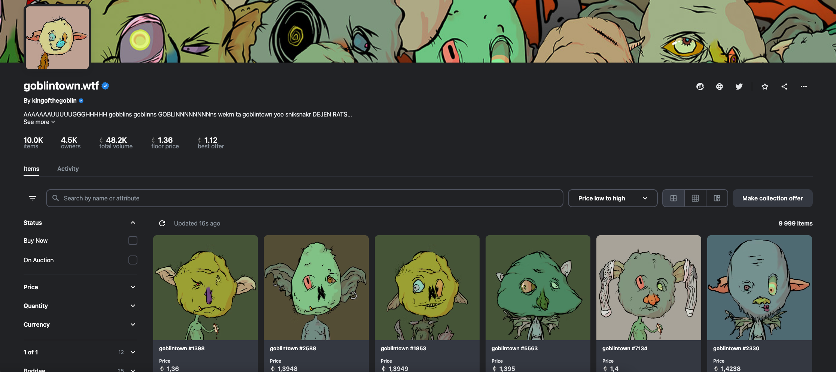The image size is (836, 372).
Task: Open the website globe icon
Action: pyautogui.click(x=719, y=87)
